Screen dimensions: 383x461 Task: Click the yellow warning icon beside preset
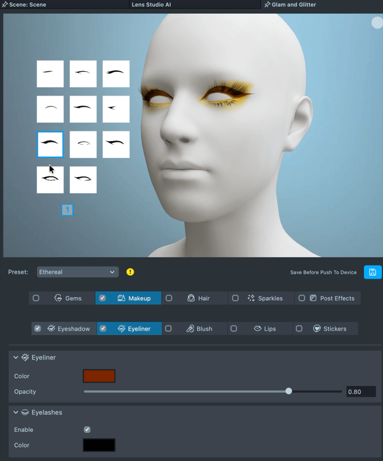tap(130, 272)
